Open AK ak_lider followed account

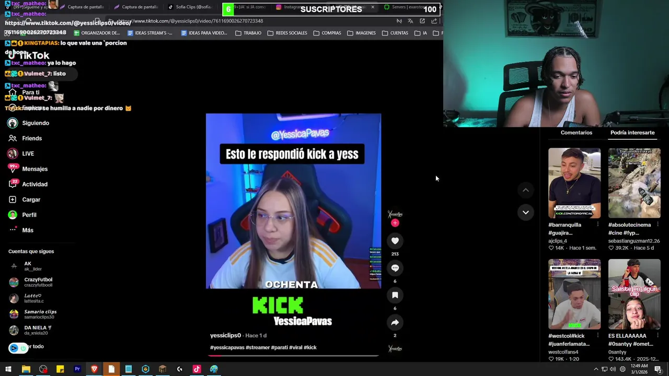pos(26,266)
